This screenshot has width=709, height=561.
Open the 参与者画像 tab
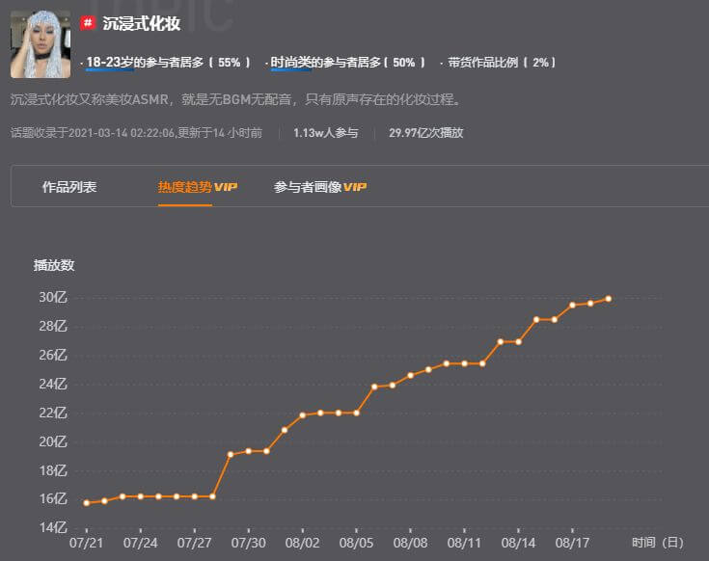(308, 187)
